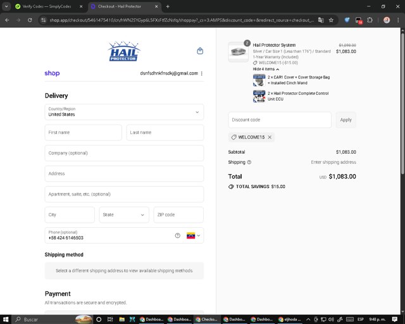Go forward in browser history
Screen dimensions: 405x324
click(x=18, y=20)
